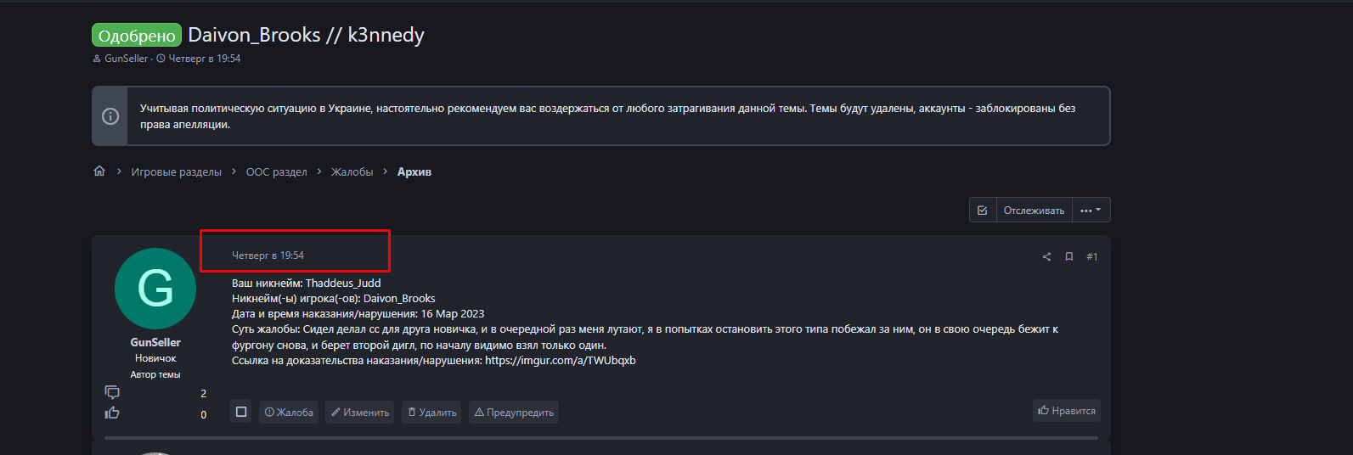Go to ООС раздел breadcrumb
The image size is (1353, 455).
276,172
